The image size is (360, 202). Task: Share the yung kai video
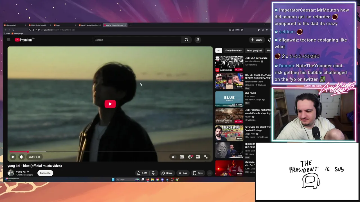point(167,173)
